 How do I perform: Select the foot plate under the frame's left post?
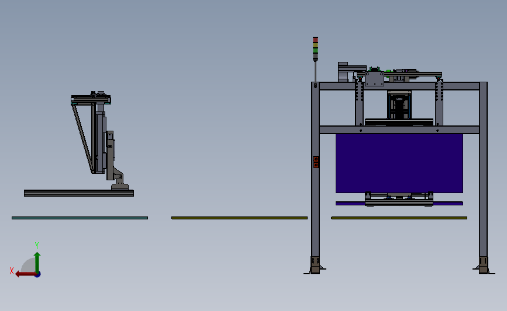[315, 265]
